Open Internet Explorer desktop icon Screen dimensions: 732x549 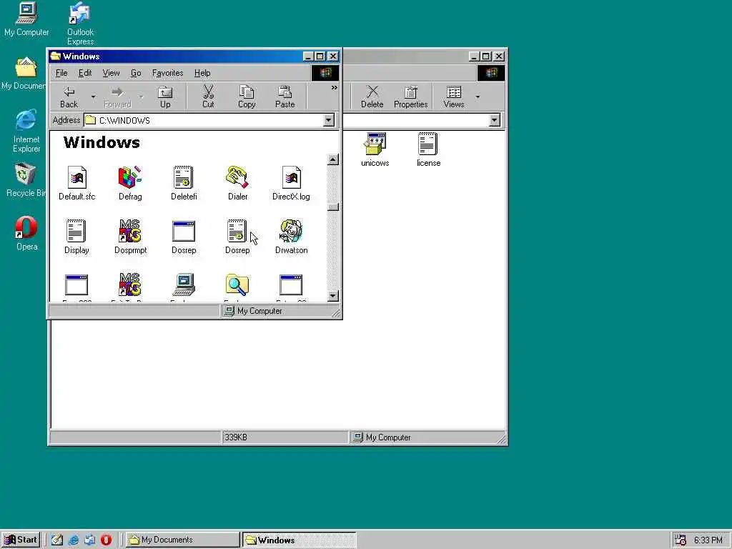pos(26,131)
